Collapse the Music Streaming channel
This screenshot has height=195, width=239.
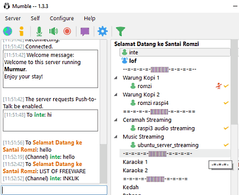[116, 137]
